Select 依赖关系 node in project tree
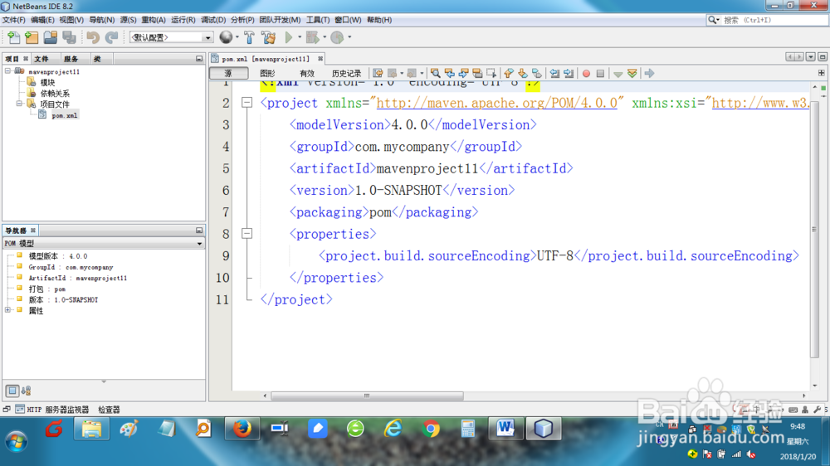Viewport: 830px width, 466px height. coord(55,93)
